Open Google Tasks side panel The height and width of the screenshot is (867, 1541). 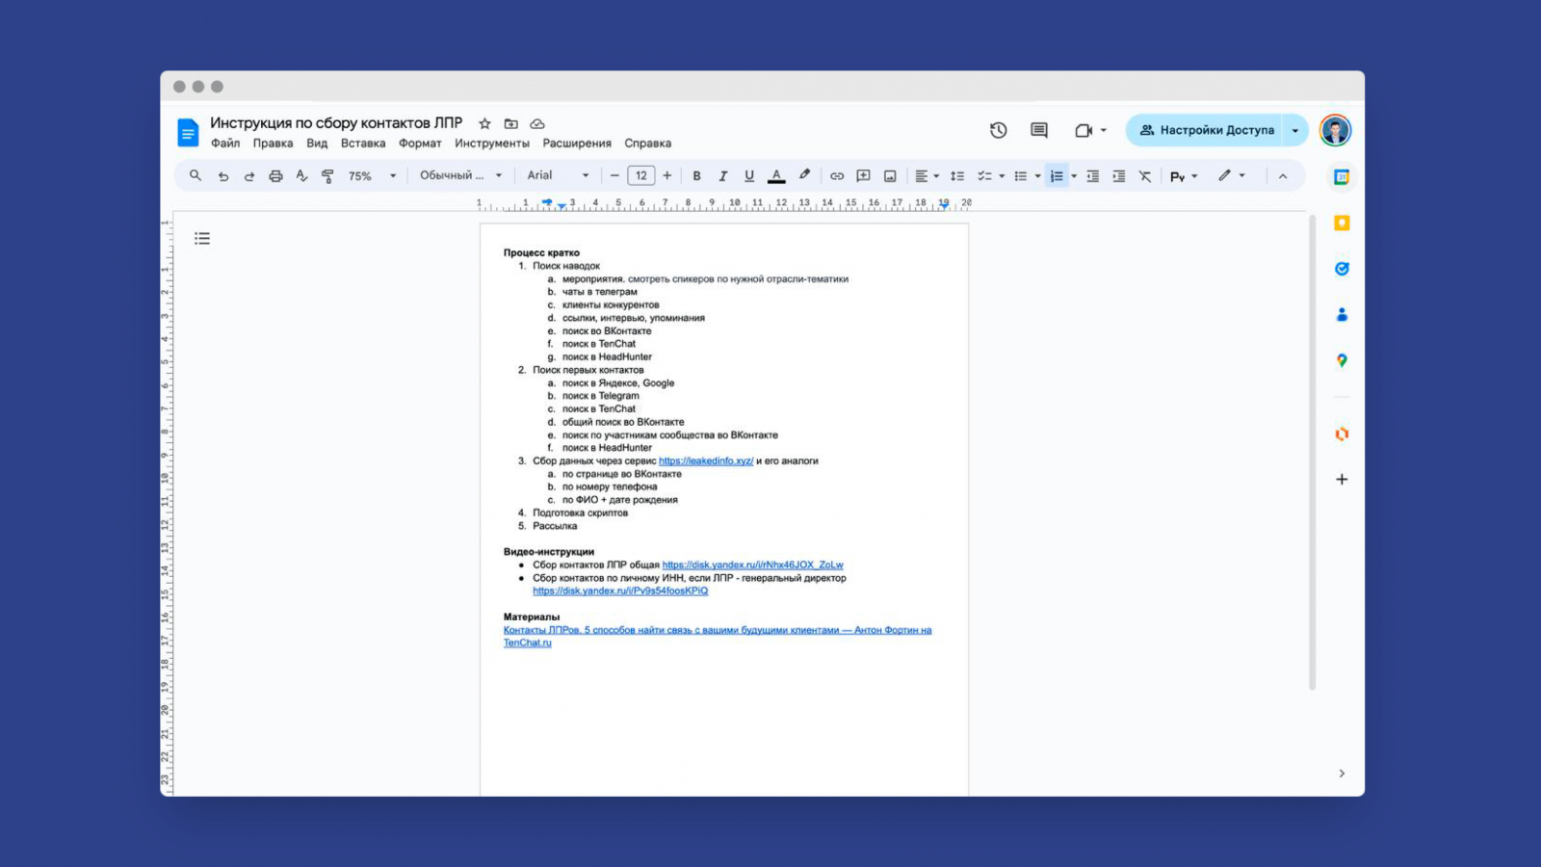click(1342, 269)
